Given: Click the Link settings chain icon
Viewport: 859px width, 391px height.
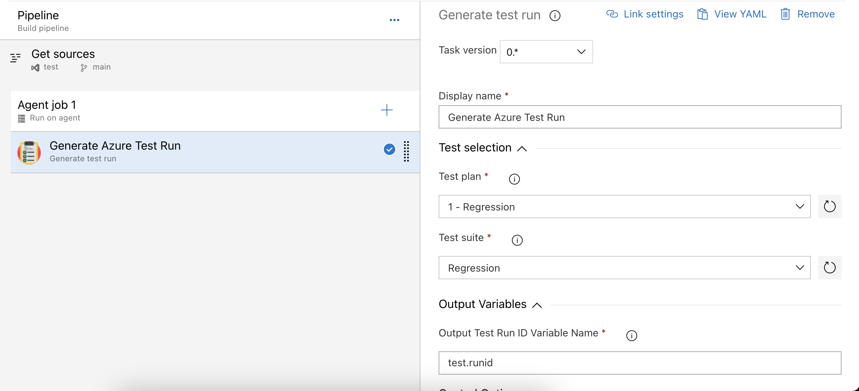Looking at the screenshot, I should 612,14.
